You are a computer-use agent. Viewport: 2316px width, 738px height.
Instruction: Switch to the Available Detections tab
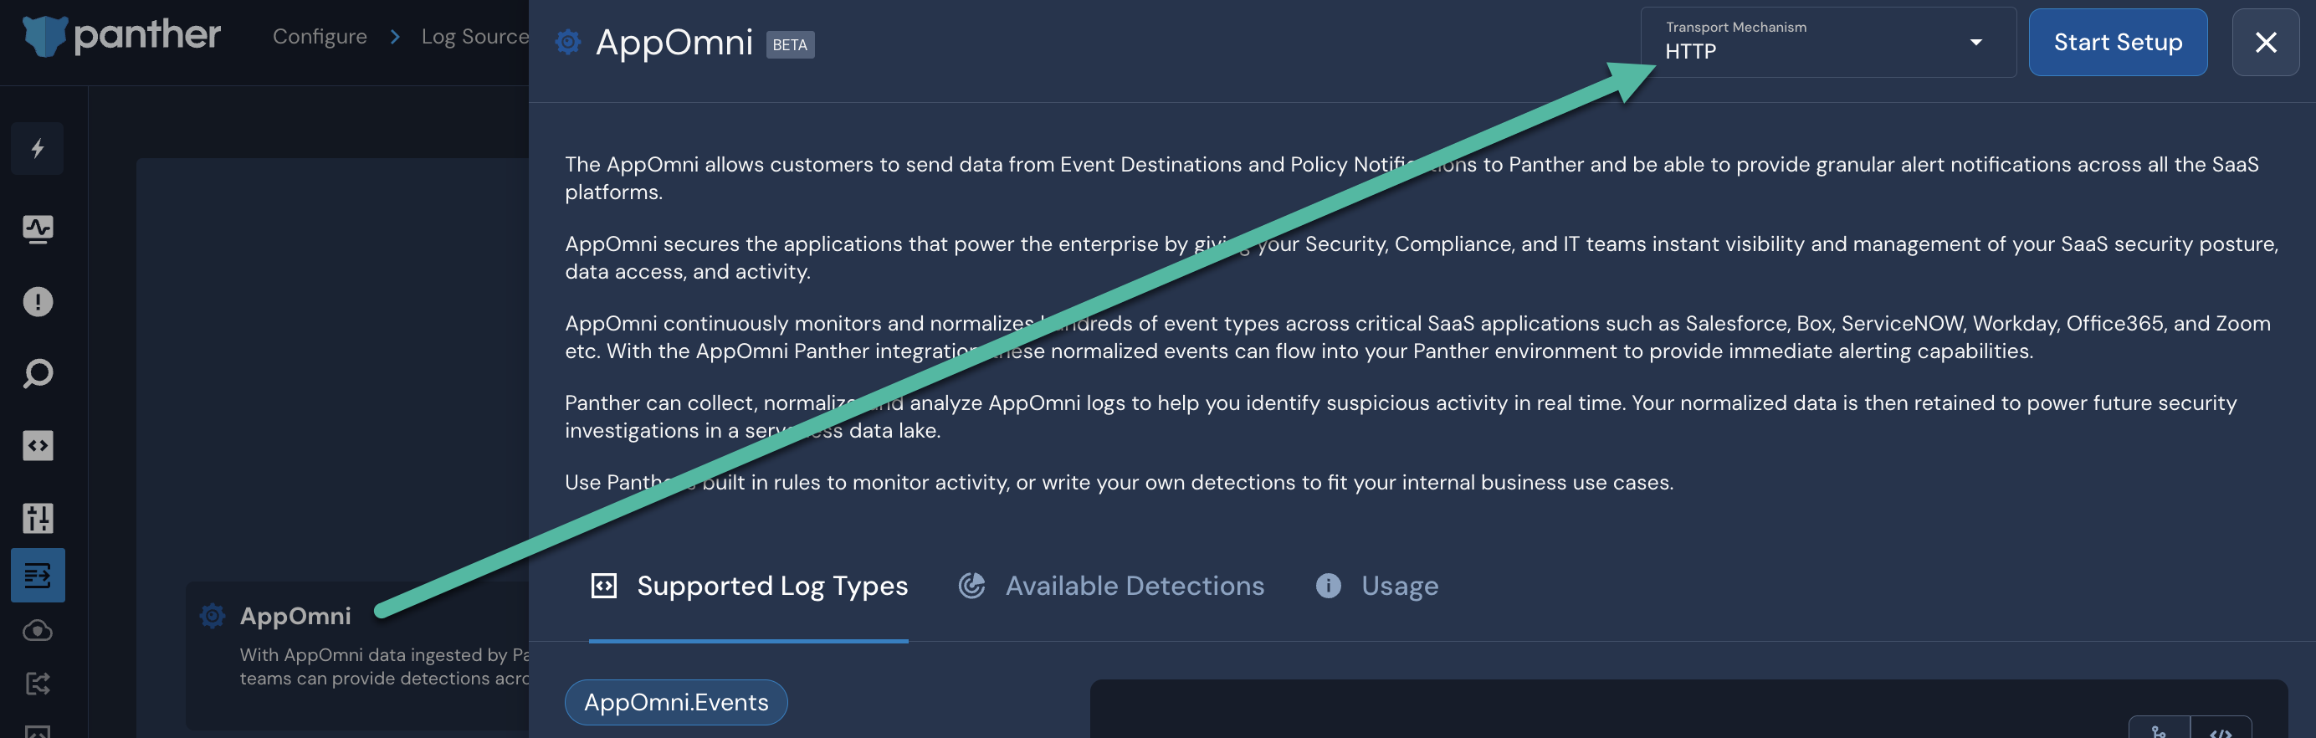coord(1135,585)
